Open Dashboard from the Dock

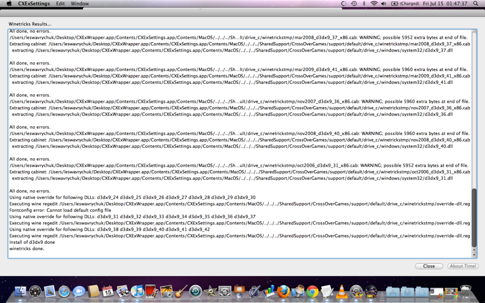tap(35, 292)
